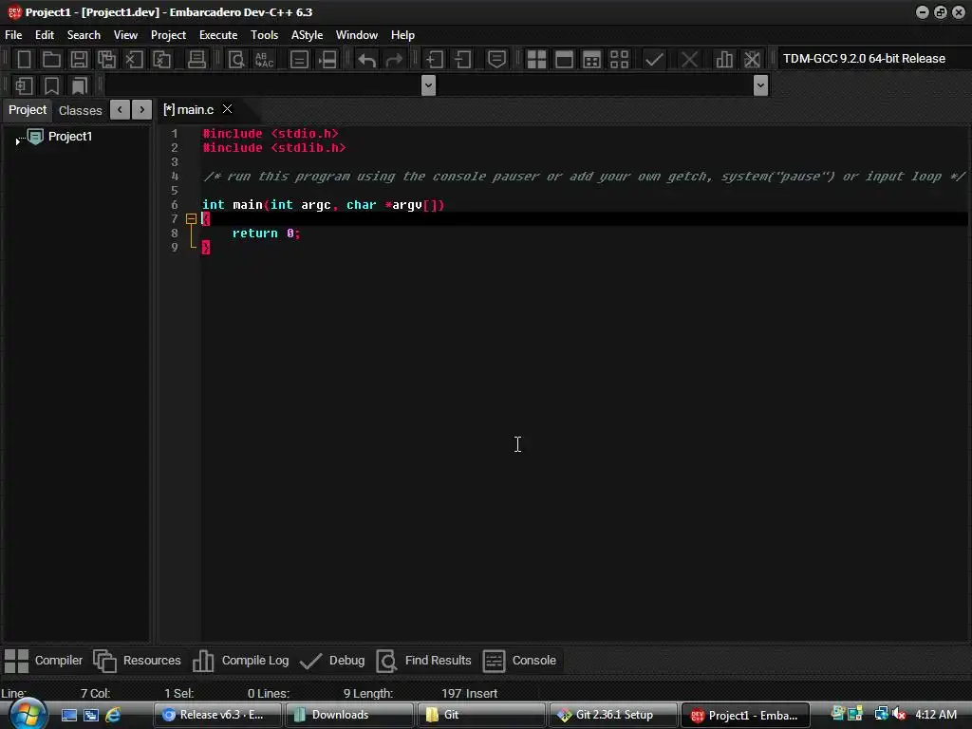The image size is (972, 729).
Task: Click the Replace (AB AC) toolbar icon
Action: tap(264, 59)
